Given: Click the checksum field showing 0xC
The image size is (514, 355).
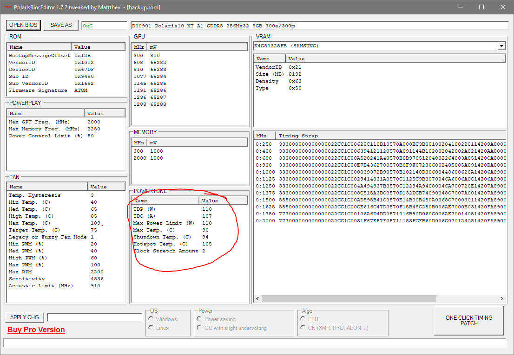Looking at the screenshot, I should pos(104,26).
